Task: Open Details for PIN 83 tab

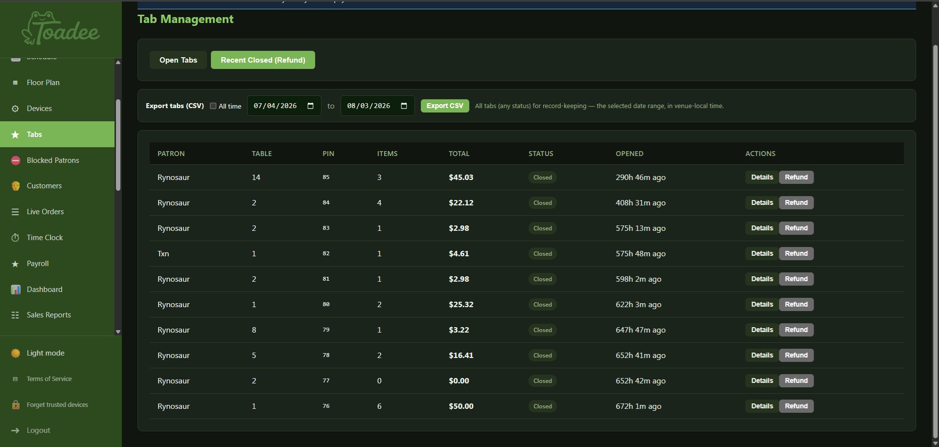Action: tap(762, 228)
